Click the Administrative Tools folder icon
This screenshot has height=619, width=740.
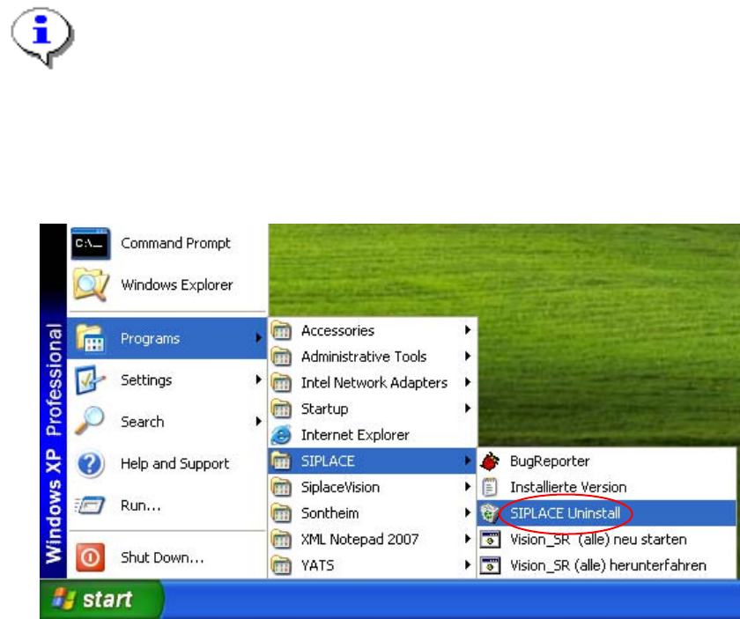click(x=281, y=357)
